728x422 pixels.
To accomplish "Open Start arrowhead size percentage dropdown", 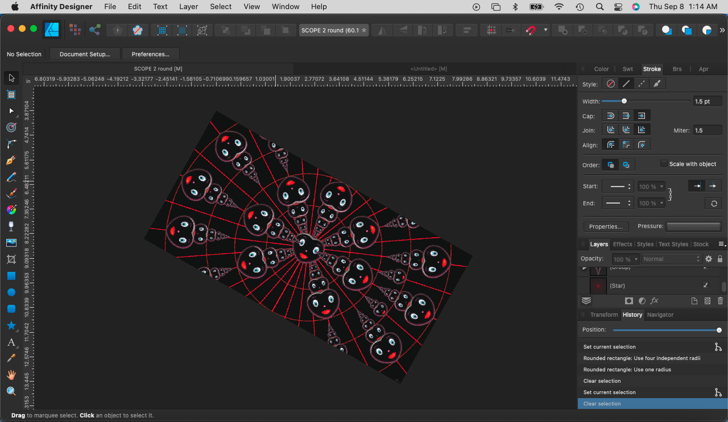I will click(651, 187).
